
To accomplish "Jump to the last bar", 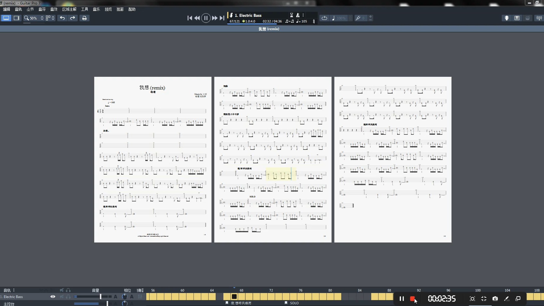I will point(222,18).
